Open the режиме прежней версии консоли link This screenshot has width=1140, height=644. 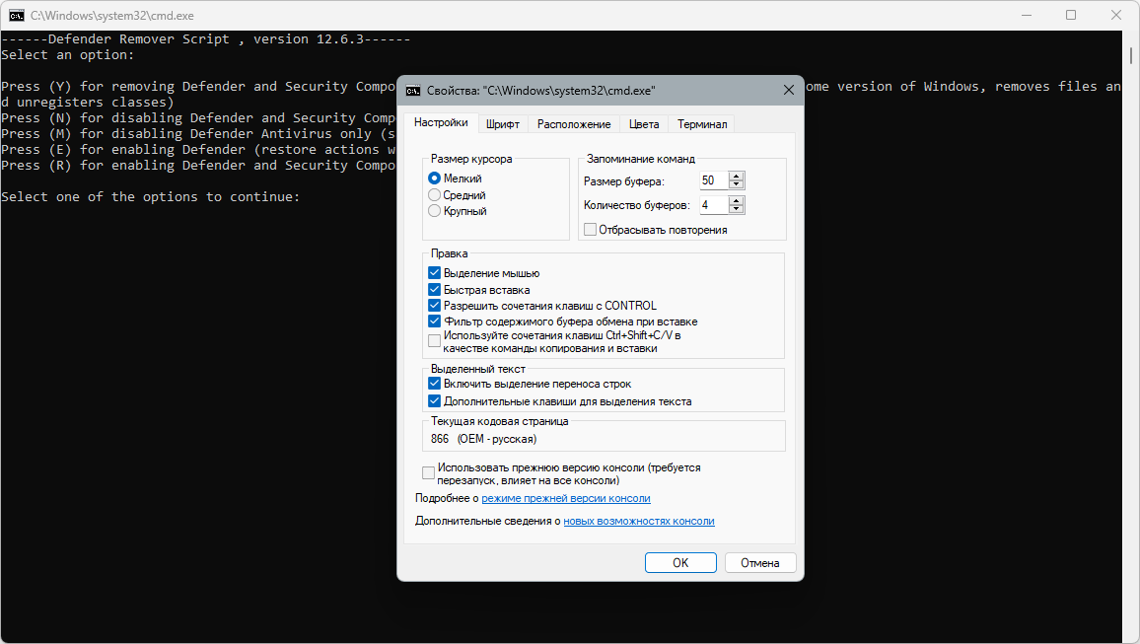(566, 499)
